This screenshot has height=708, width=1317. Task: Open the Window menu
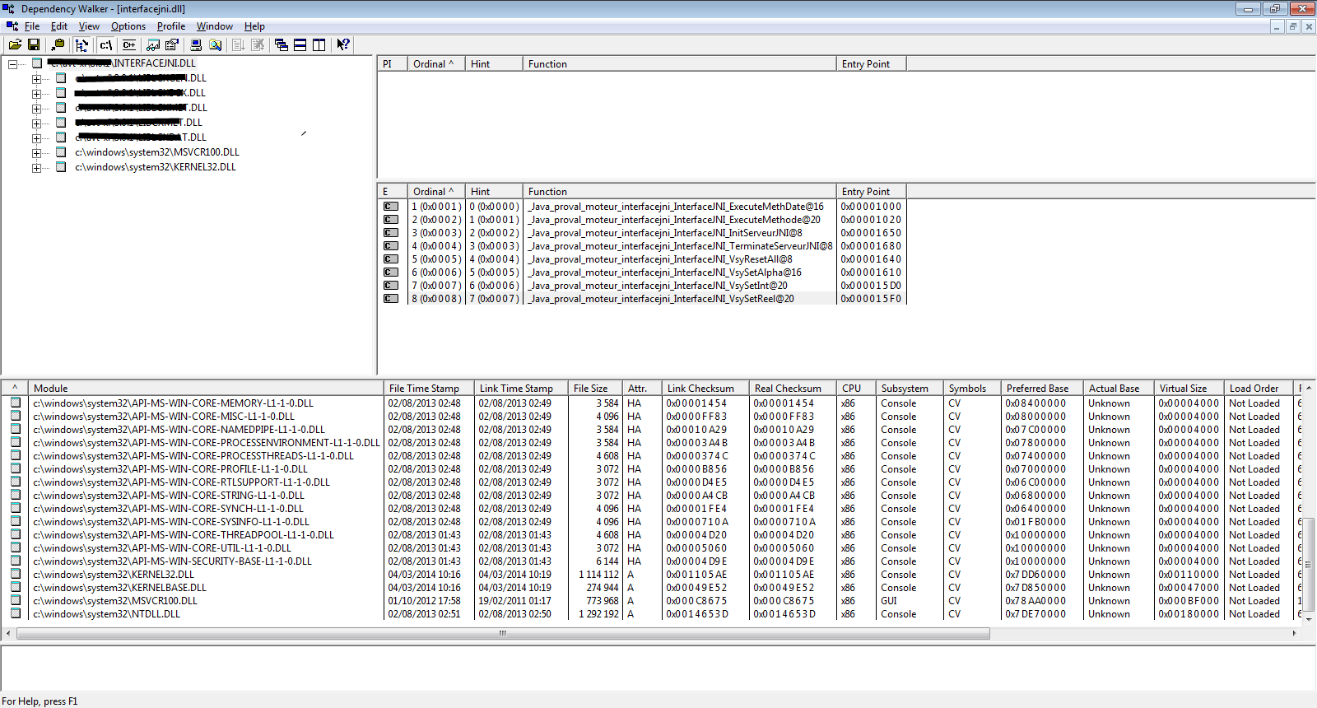214,26
